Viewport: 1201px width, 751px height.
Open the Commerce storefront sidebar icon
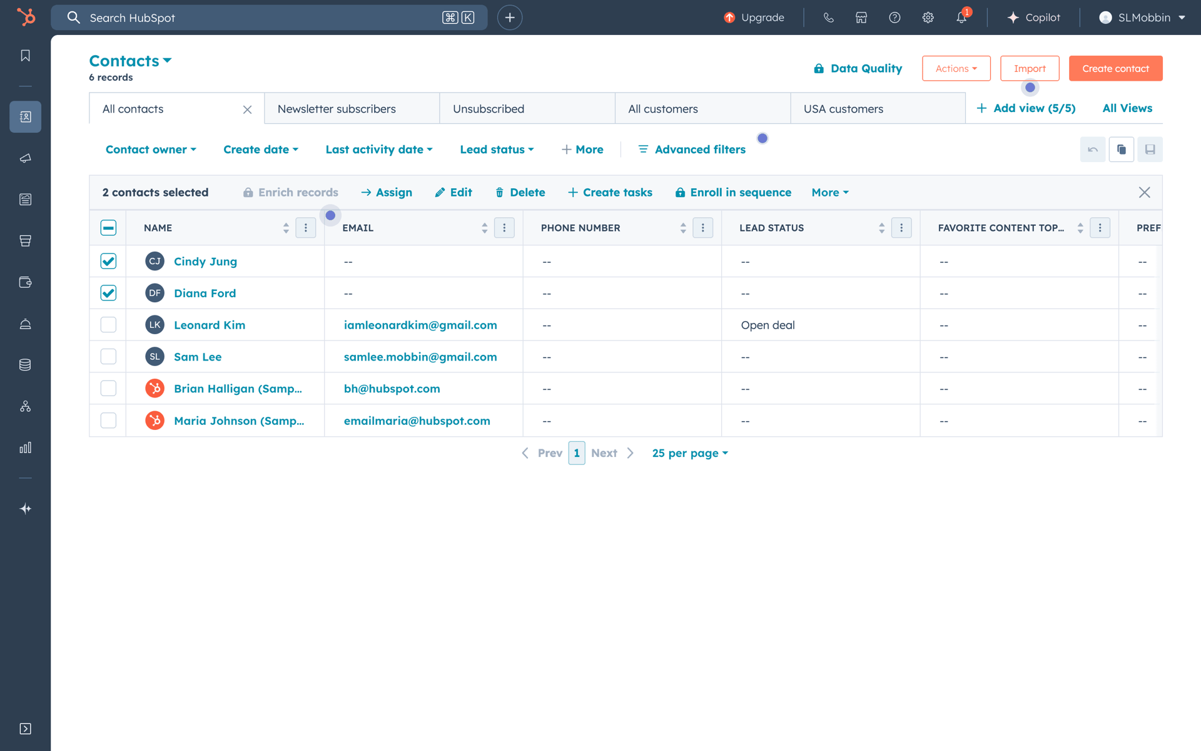(x=25, y=241)
